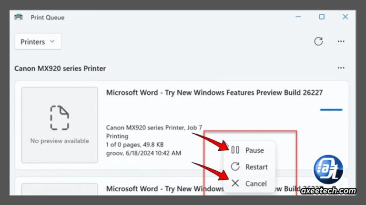Click '1 of 0 pages, 49.8 KB' text
The image size is (366, 205).
[135, 145]
